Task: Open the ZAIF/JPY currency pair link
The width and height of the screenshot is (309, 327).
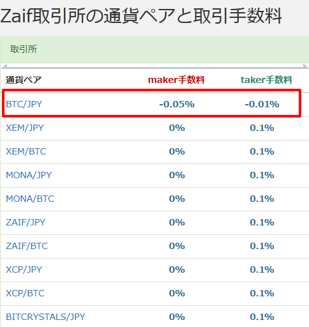Action: tap(26, 222)
